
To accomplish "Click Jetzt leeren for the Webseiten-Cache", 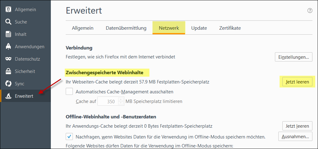I will tap(297, 82).
